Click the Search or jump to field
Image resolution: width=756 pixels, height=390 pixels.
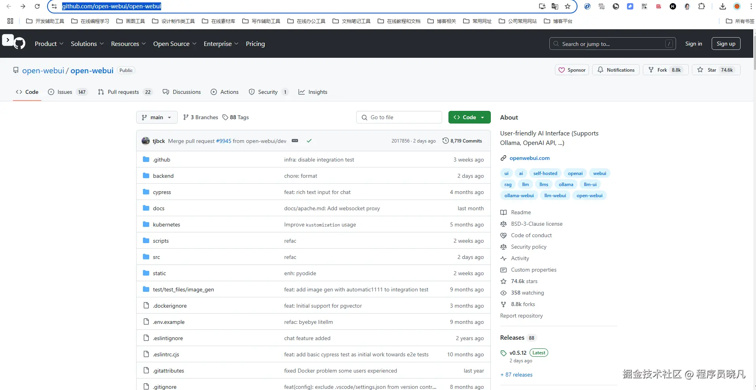[613, 44]
